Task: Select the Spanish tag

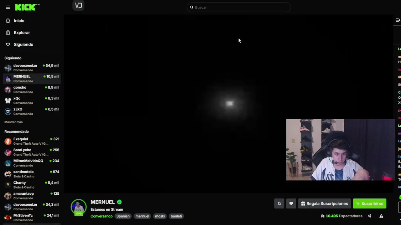Action: pos(123,216)
